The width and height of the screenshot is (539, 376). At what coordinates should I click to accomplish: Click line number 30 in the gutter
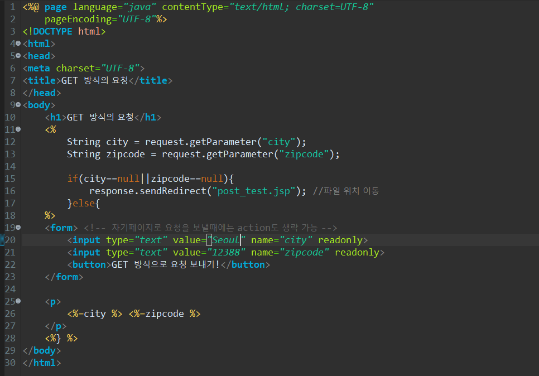tap(10, 363)
